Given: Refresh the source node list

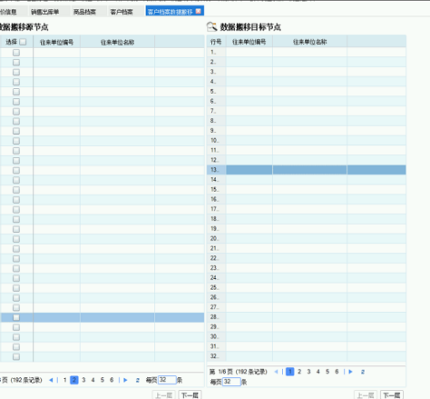Looking at the screenshot, I should [x=138, y=380].
